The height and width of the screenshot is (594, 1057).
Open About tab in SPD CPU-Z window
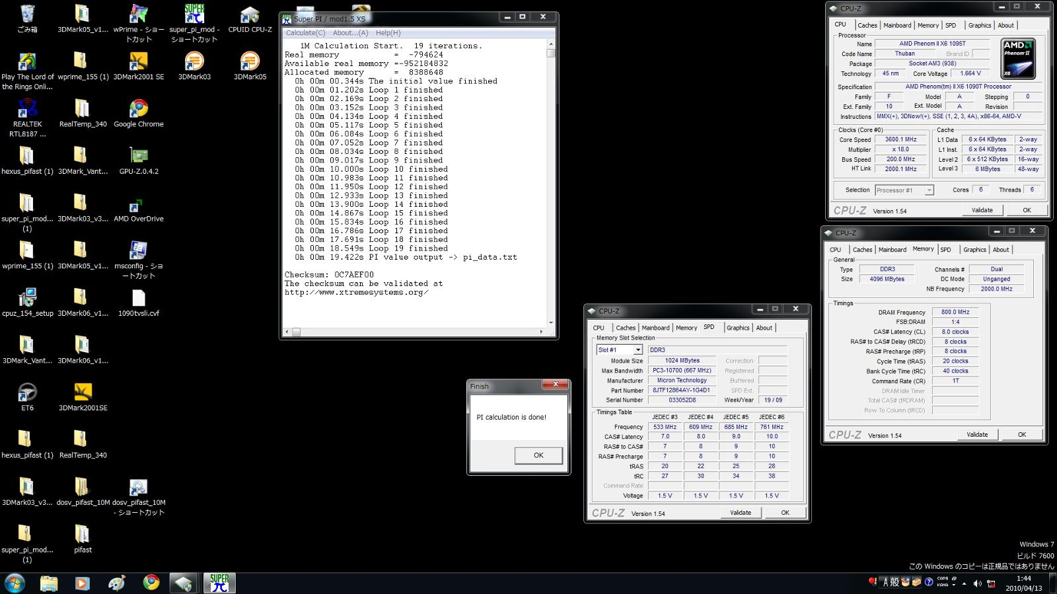(x=764, y=328)
